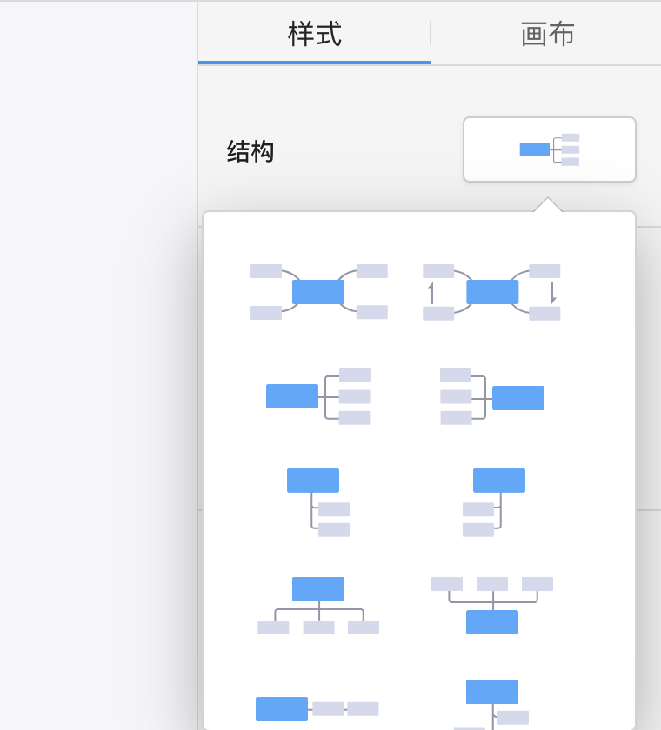Select the vertical timeline structure
This screenshot has width=661, height=730.
tap(492, 705)
